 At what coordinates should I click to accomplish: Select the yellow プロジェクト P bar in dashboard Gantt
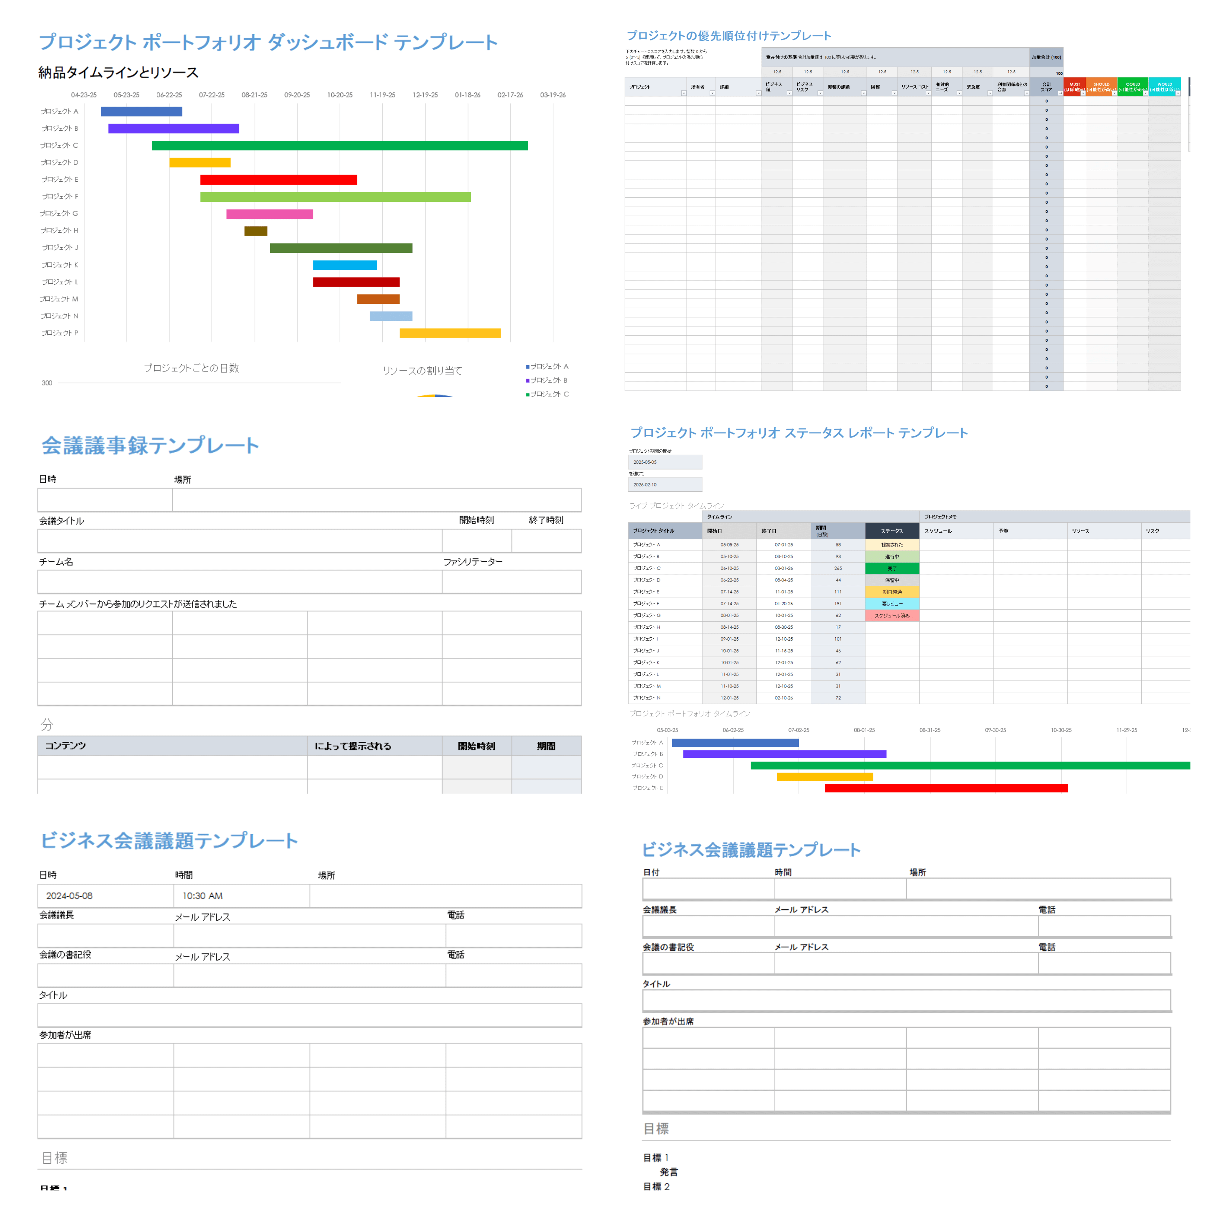click(x=450, y=333)
